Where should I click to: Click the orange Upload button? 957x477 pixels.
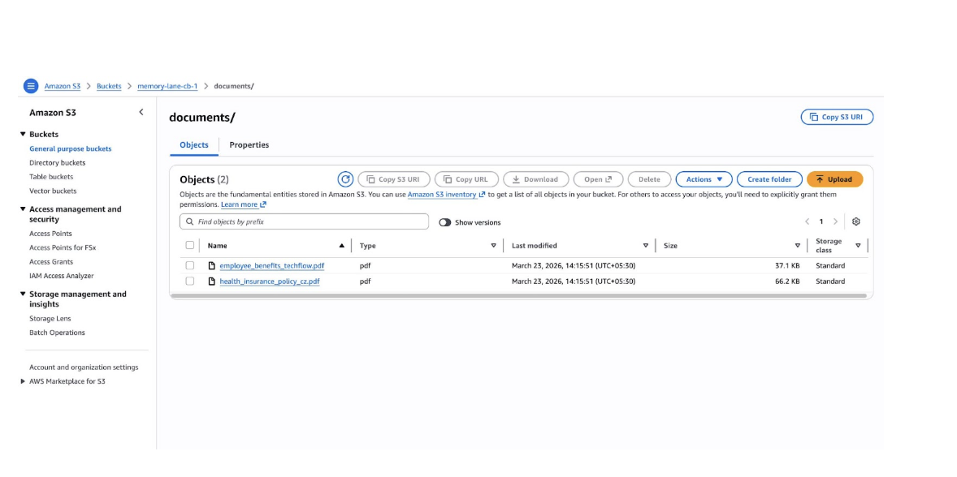tap(834, 179)
